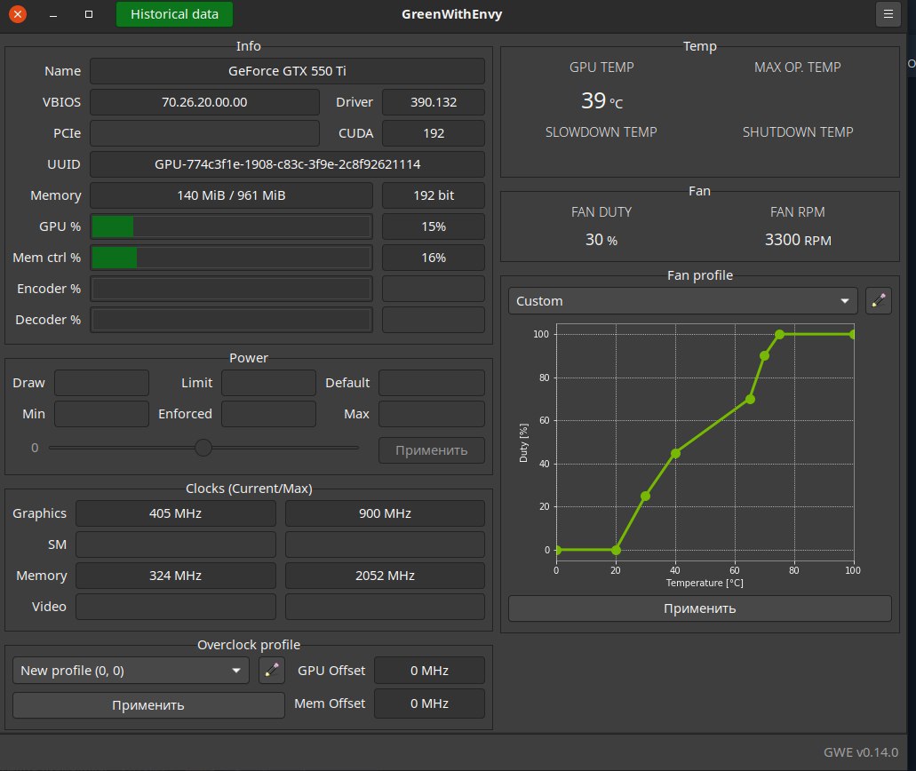The height and width of the screenshot is (771, 916).
Task: Click the VBIOS value 70.26.20.00.00
Action: coord(204,102)
